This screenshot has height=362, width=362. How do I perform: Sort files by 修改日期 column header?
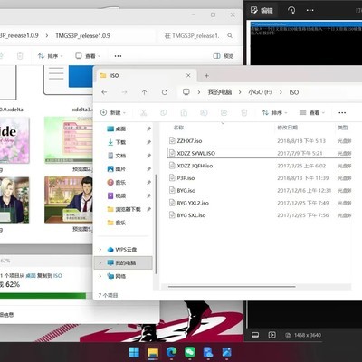[x=288, y=128]
